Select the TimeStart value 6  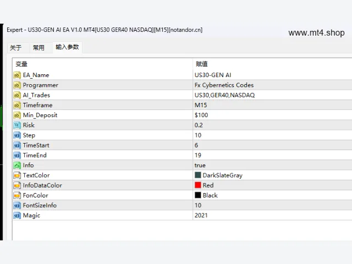tap(196, 145)
